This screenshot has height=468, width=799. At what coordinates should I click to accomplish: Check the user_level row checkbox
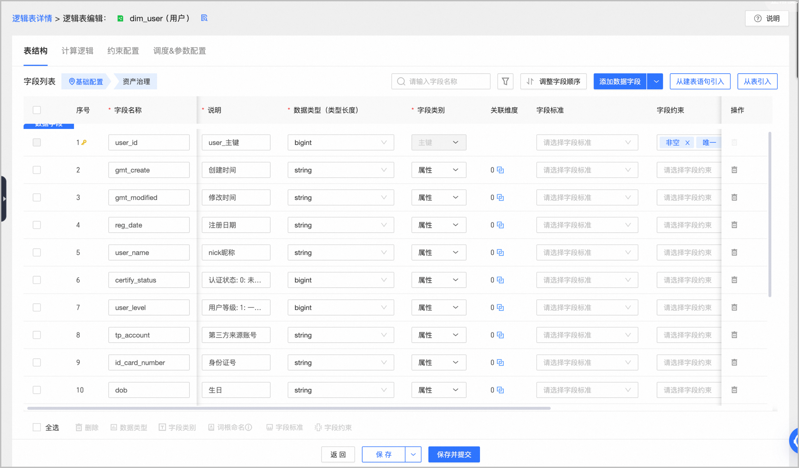pyautogui.click(x=37, y=307)
